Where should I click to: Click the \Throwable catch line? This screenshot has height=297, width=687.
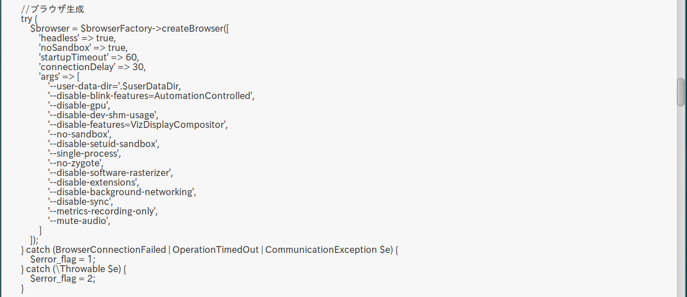pos(73,269)
